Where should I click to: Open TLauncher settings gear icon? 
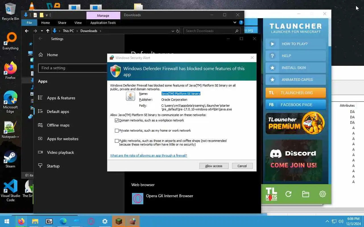(x=322, y=194)
